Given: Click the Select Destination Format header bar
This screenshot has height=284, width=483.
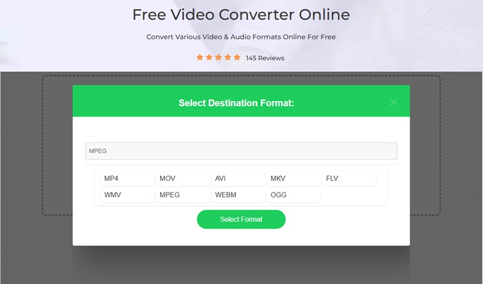Looking at the screenshot, I should [x=237, y=103].
